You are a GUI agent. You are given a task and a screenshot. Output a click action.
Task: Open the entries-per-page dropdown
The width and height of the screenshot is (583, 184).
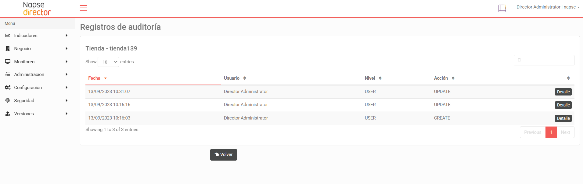pyautogui.click(x=108, y=62)
